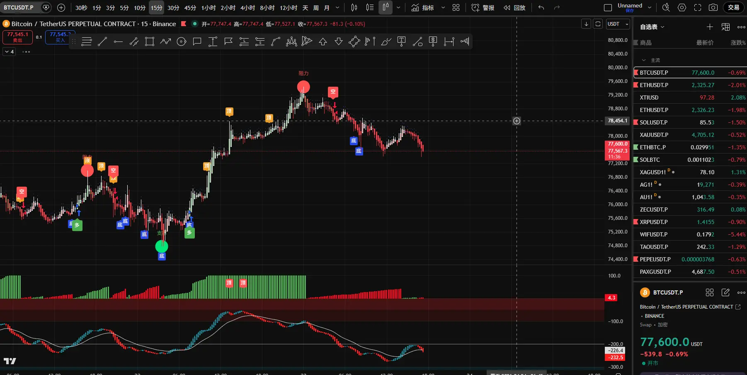The width and height of the screenshot is (747, 375).
Task: Open the 警报 alert creator
Action: pyautogui.click(x=483, y=7)
